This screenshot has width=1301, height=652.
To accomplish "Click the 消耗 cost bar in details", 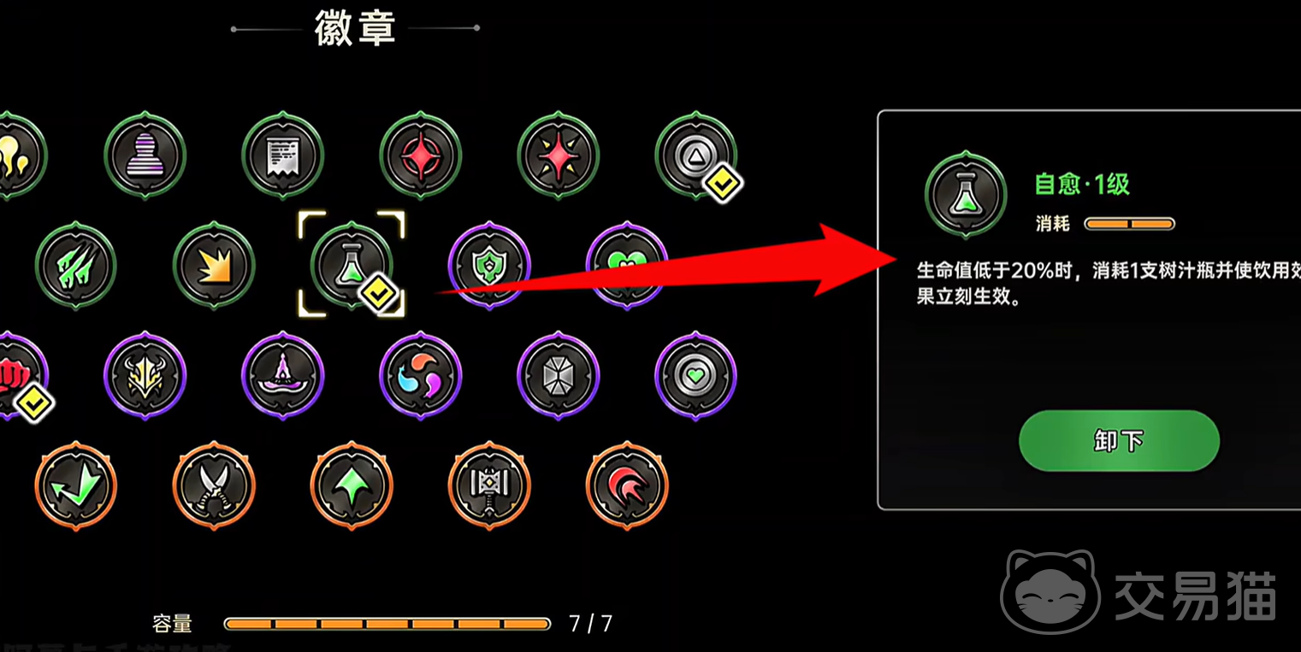I will point(1129,224).
